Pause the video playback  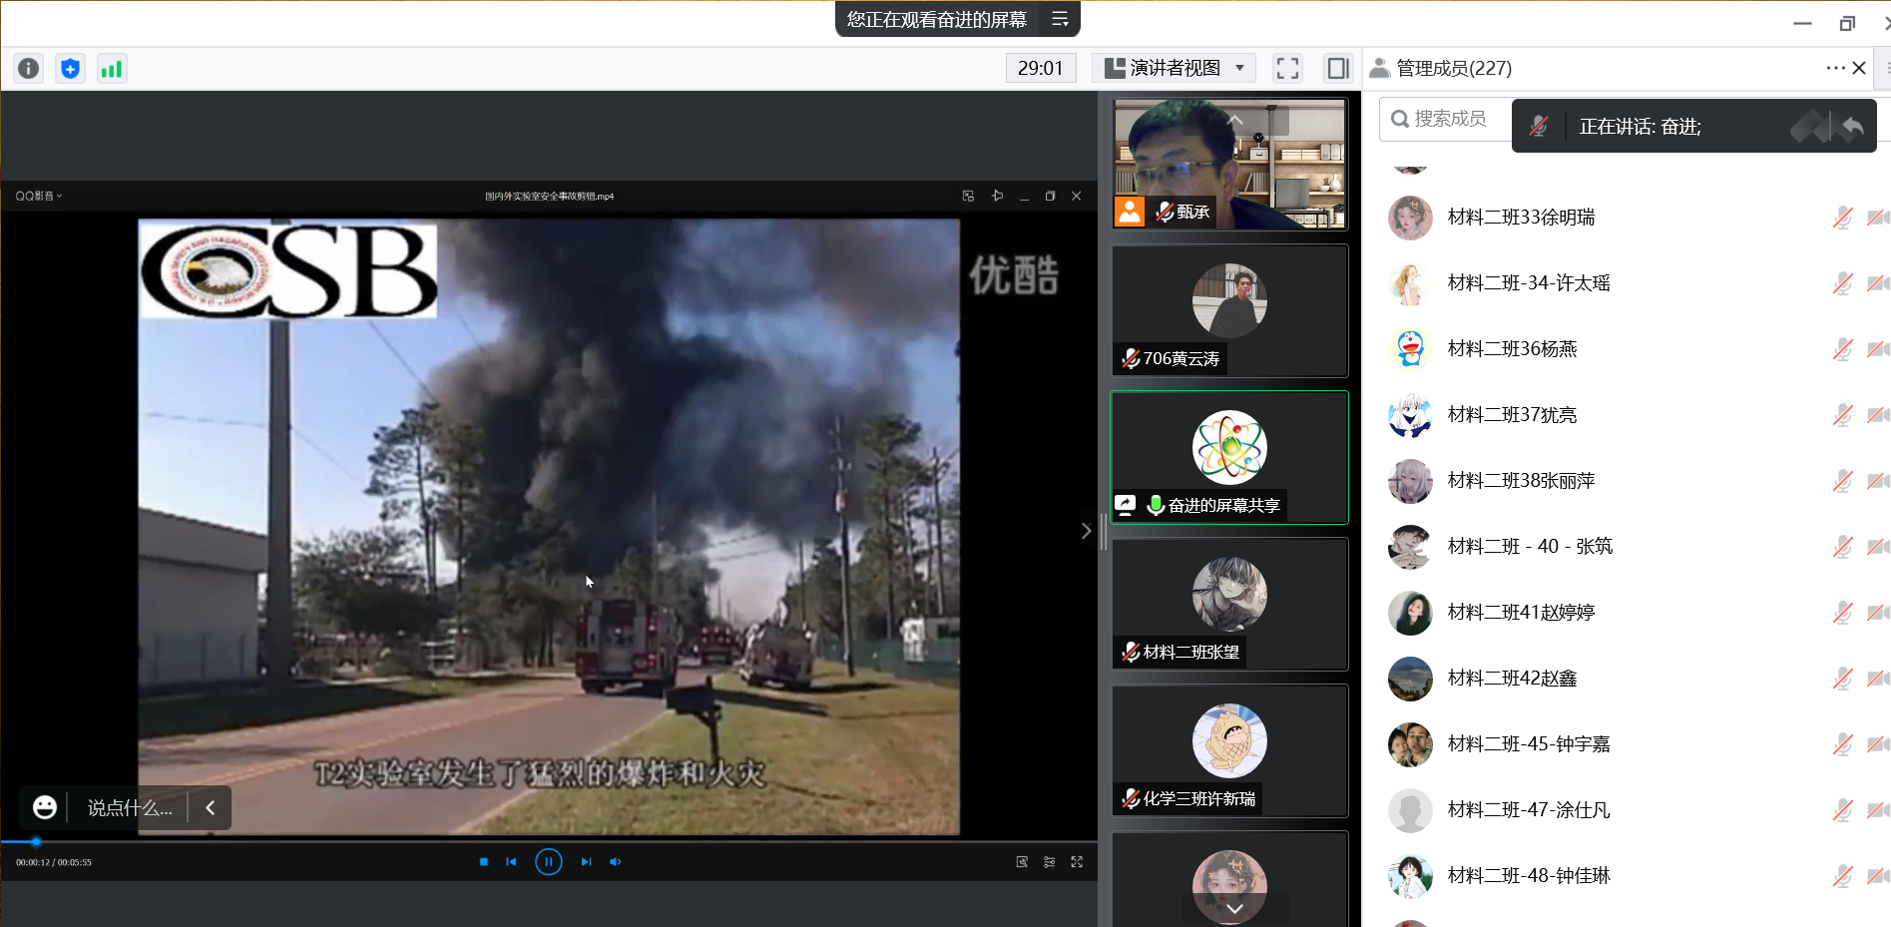tap(548, 861)
